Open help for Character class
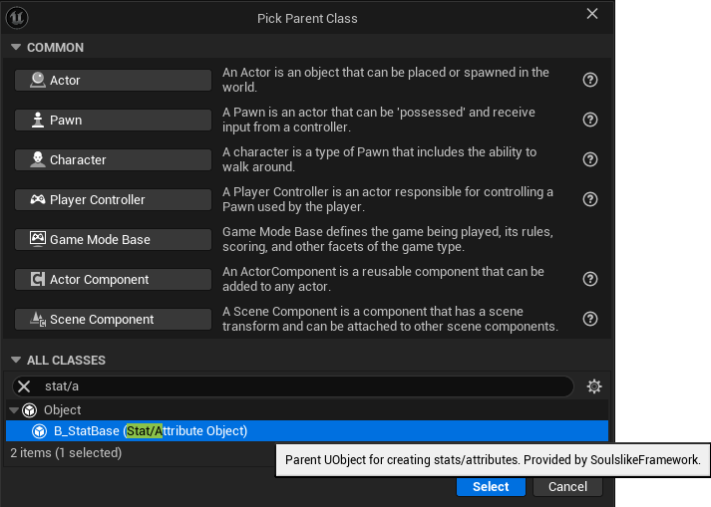Image resolution: width=711 pixels, height=507 pixels. pyautogui.click(x=590, y=159)
